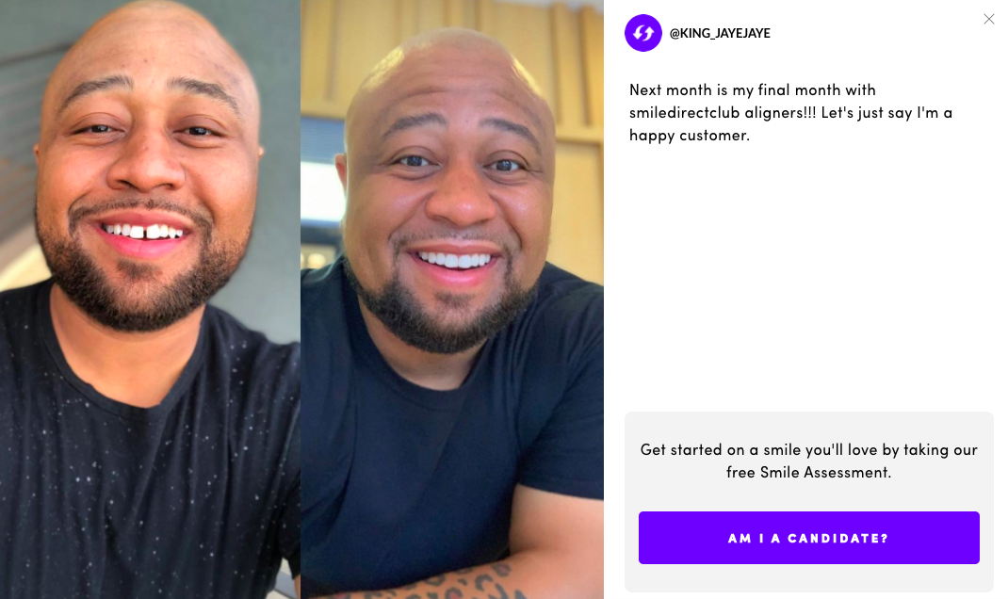Close the testimonial popup with the X
The height and width of the screenshot is (599, 1008).
[x=989, y=19]
